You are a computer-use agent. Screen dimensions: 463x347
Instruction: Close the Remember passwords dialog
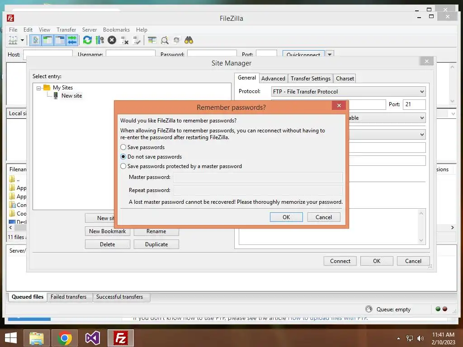click(x=339, y=105)
